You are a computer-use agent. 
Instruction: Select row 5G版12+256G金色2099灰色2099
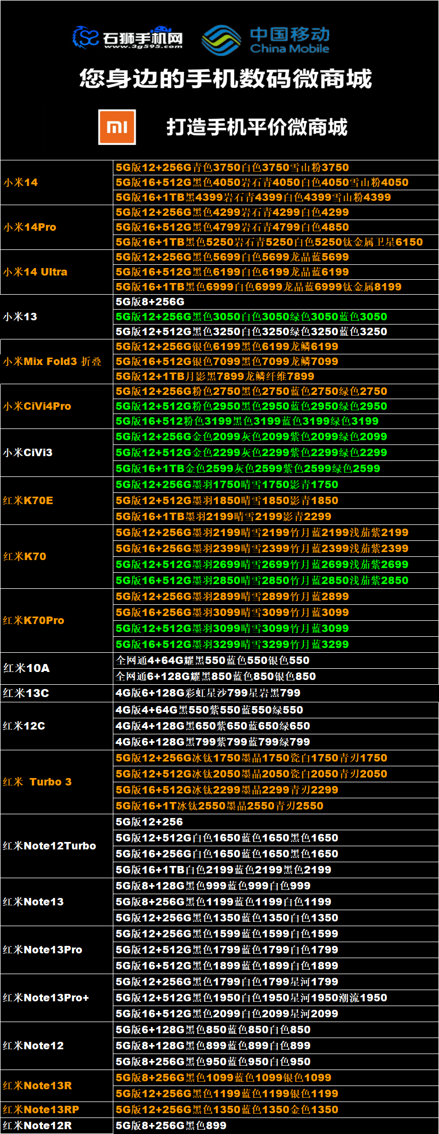(276, 436)
